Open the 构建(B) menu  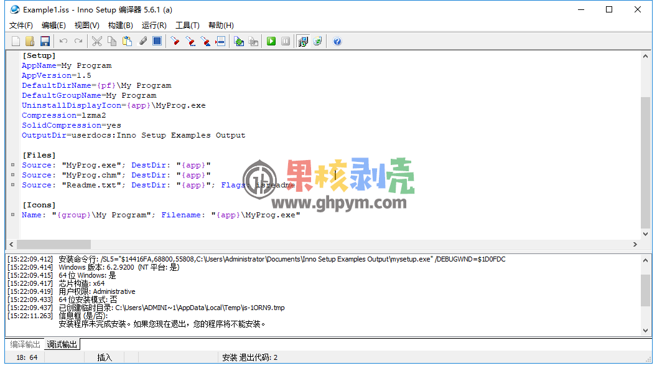pyautogui.click(x=120, y=25)
